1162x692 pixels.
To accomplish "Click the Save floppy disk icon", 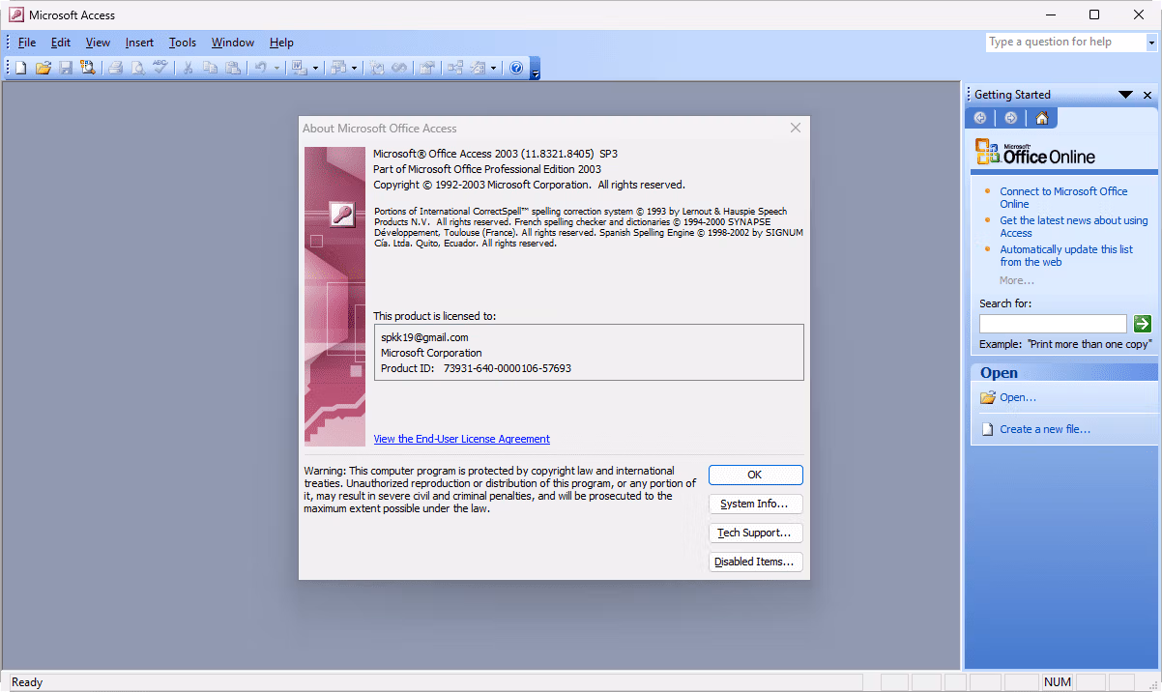I will pyautogui.click(x=66, y=68).
